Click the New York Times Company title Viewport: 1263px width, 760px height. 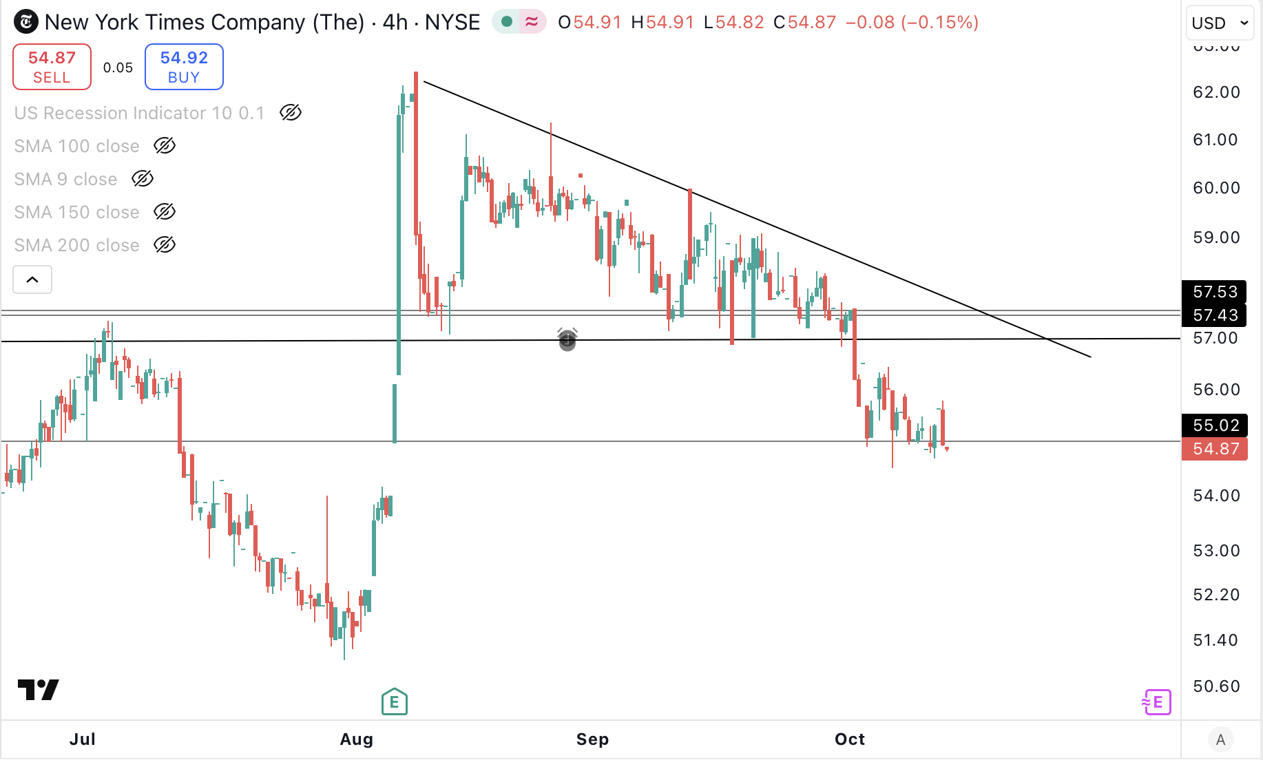tap(204, 22)
